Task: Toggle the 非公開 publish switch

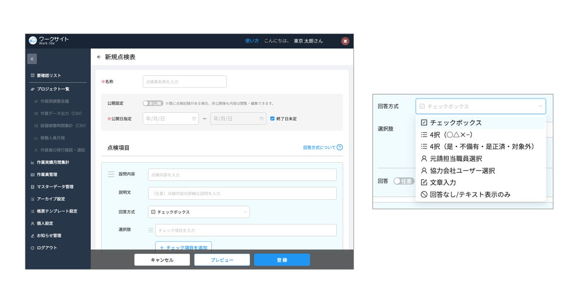Action: point(153,103)
